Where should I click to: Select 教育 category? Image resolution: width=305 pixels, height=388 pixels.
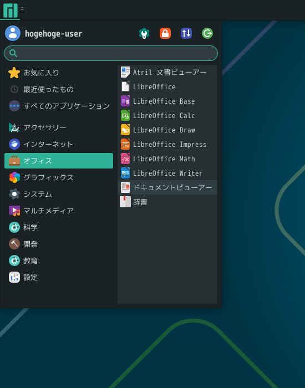pos(59,261)
